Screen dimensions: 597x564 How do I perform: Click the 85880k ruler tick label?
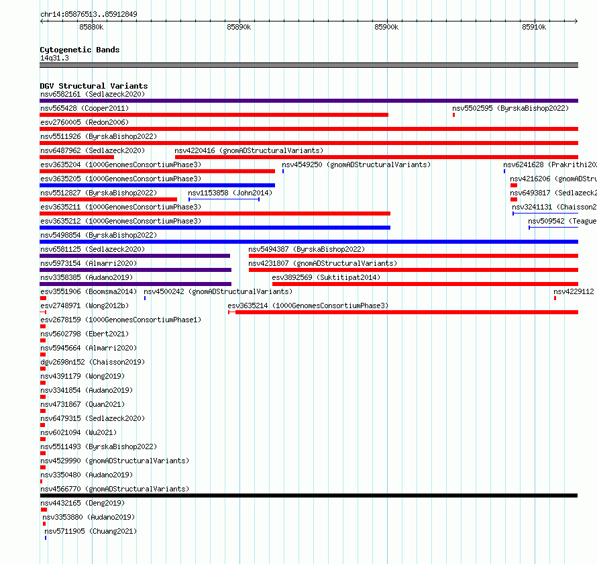pos(91,27)
